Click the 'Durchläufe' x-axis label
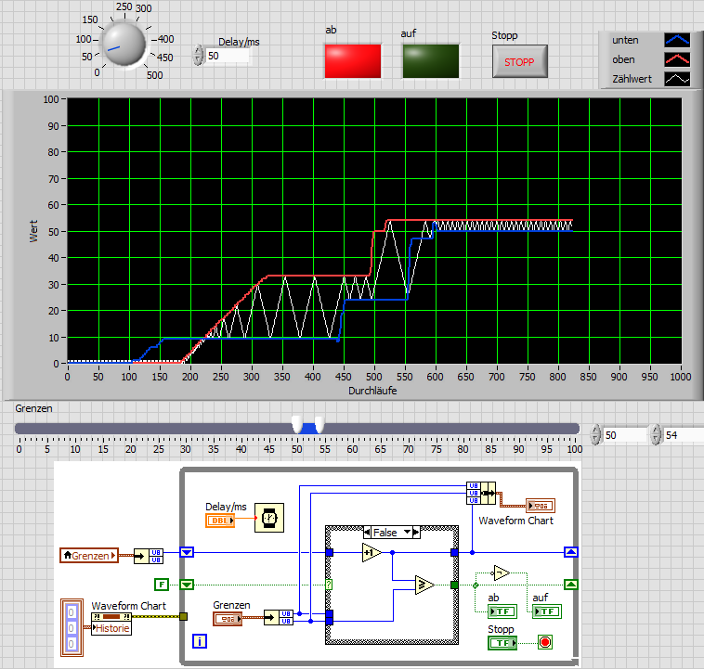Screen dimensions: 704x669 pos(372,391)
